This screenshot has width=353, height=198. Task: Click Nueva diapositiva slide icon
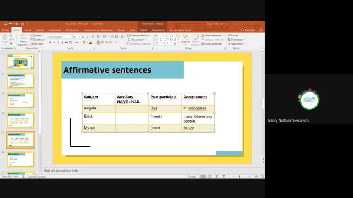click(x=23, y=37)
